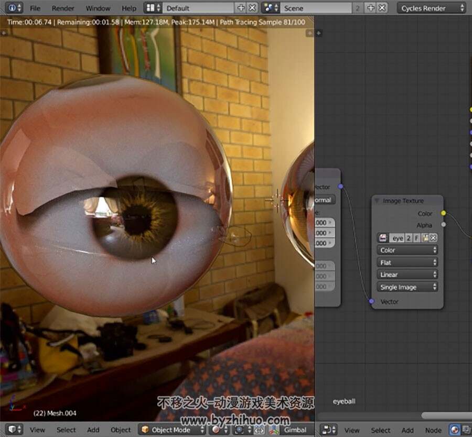The width and height of the screenshot is (472, 437).
Task: Click the Image Texture Vector input socket
Action: coord(372,301)
